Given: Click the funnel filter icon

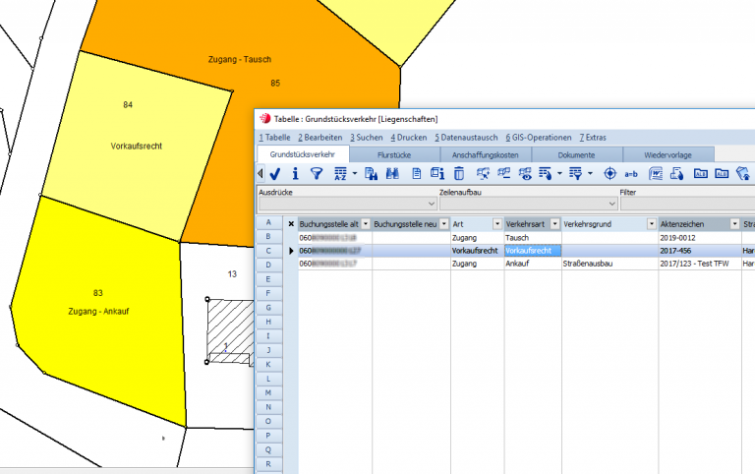Looking at the screenshot, I should pos(316,173).
